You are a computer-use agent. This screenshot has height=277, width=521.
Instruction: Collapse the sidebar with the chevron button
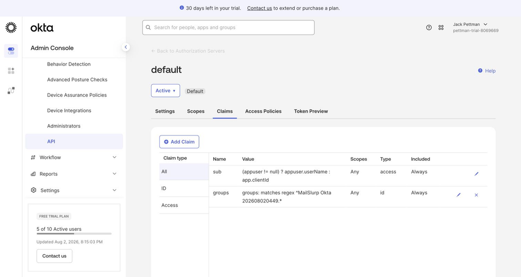point(126,47)
